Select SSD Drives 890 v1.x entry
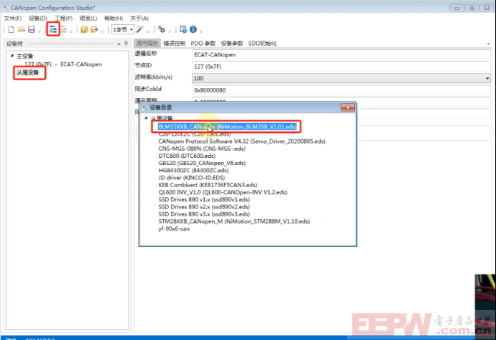 click(x=204, y=199)
